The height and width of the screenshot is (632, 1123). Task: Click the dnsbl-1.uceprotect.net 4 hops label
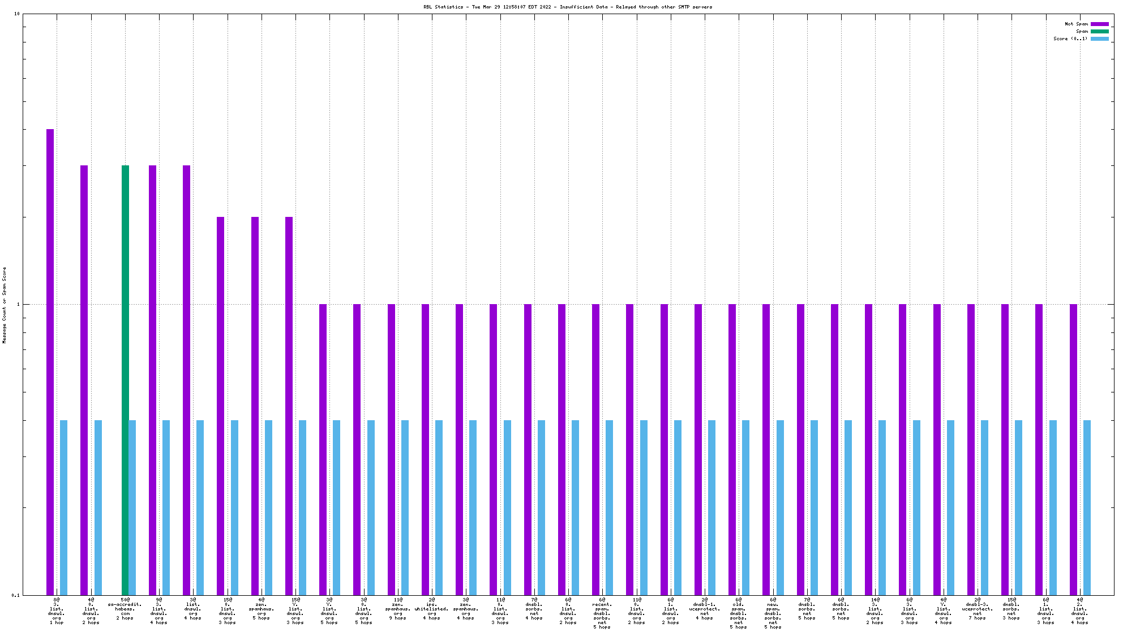[x=705, y=609]
